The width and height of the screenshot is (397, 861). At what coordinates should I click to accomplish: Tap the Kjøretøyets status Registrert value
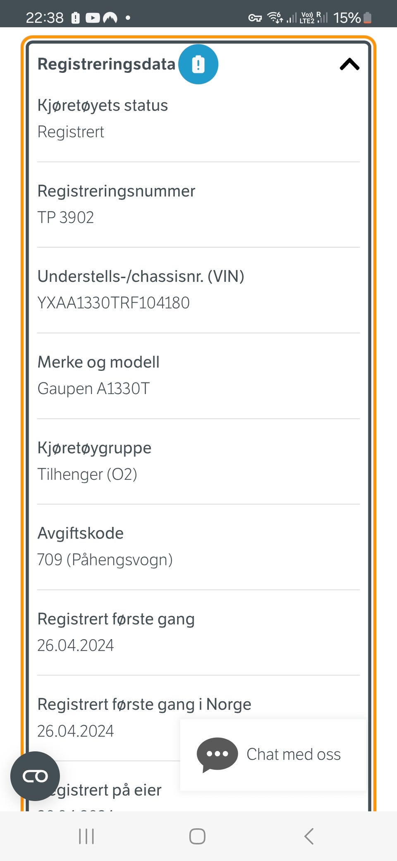pos(71,132)
